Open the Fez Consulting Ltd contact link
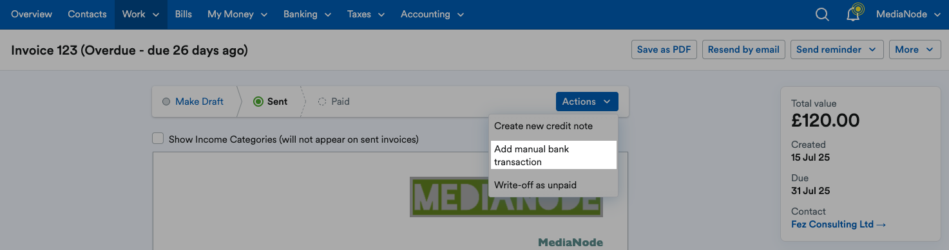The height and width of the screenshot is (250, 949). (x=838, y=224)
